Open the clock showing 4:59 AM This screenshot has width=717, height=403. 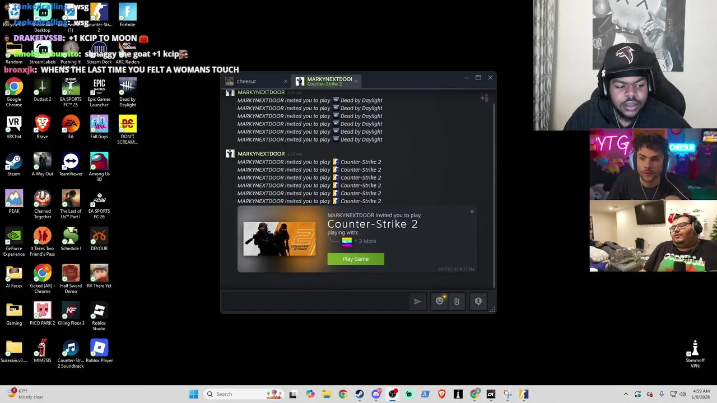point(701,394)
